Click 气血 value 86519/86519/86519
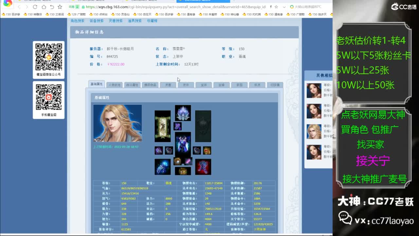This screenshot has width=419, height=236. pos(135,188)
